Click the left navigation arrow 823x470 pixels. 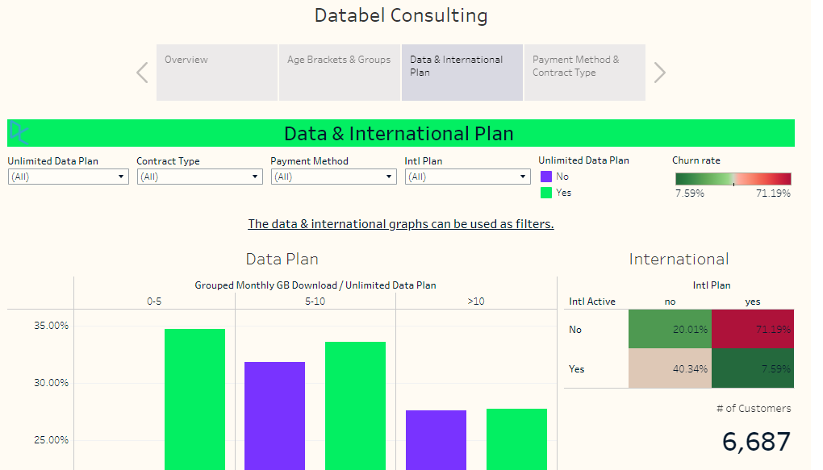pyautogui.click(x=142, y=72)
